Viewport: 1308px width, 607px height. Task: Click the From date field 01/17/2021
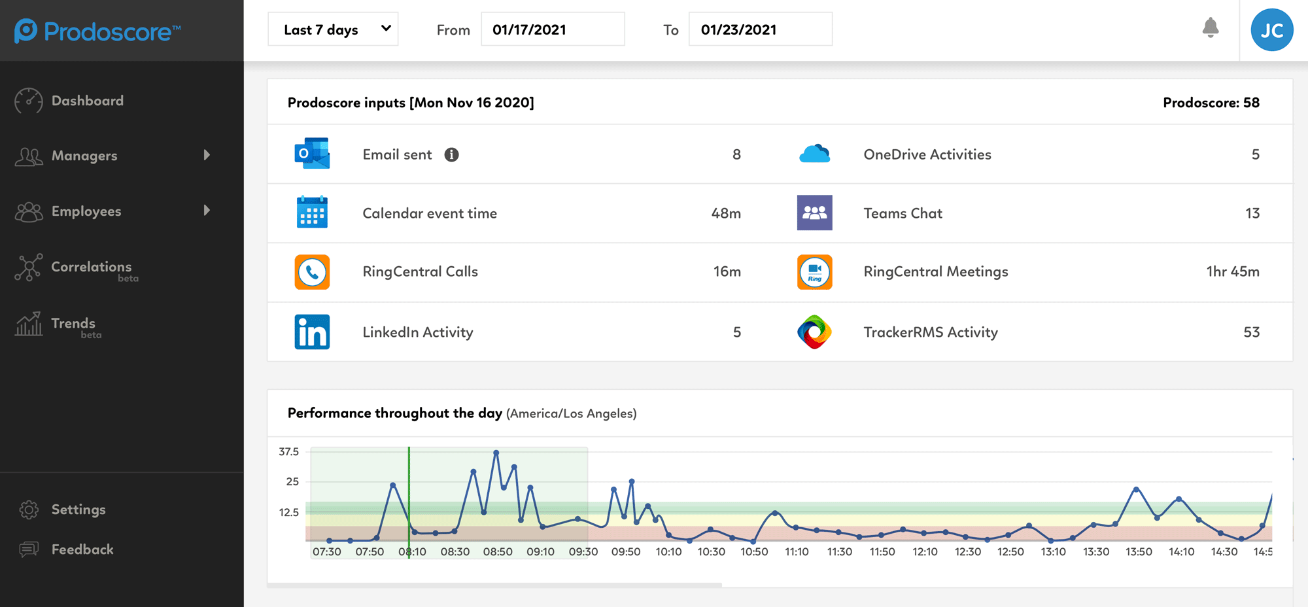click(553, 29)
